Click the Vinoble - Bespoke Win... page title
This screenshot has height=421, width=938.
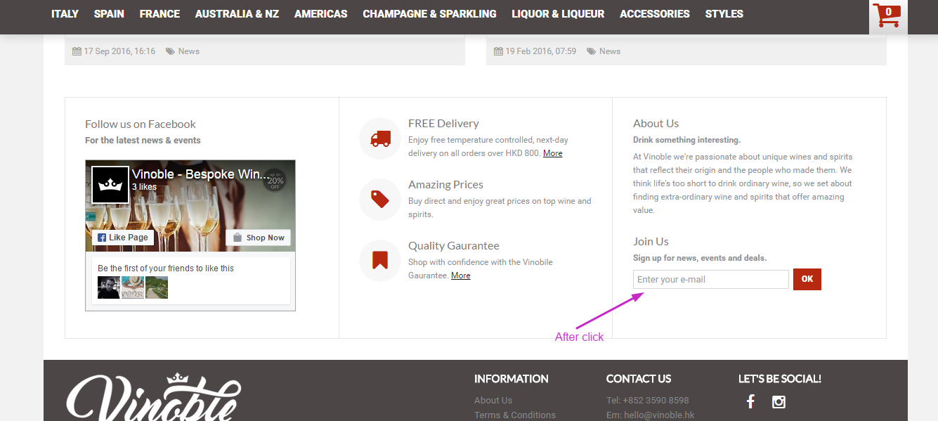coord(200,174)
